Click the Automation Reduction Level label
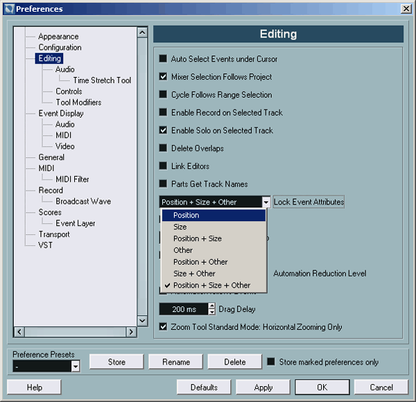 [320, 273]
